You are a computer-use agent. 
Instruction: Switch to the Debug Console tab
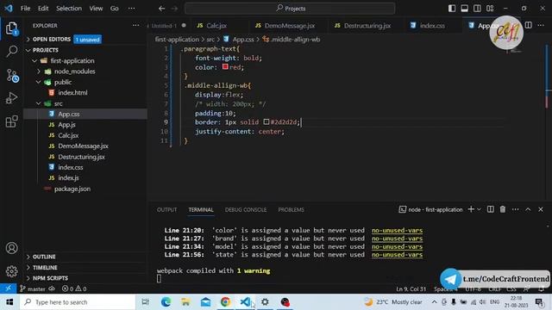(246, 209)
